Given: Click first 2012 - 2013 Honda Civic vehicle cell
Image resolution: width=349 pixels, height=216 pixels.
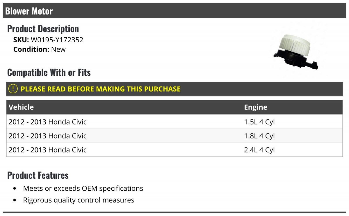Looking at the screenshot, I should (x=48, y=122).
